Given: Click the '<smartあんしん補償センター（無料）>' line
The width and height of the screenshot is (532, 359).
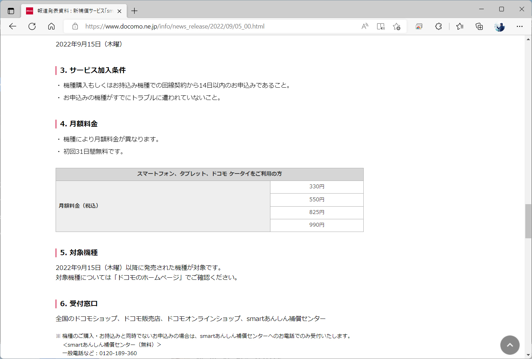Looking at the screenshot, I should 112,345.
